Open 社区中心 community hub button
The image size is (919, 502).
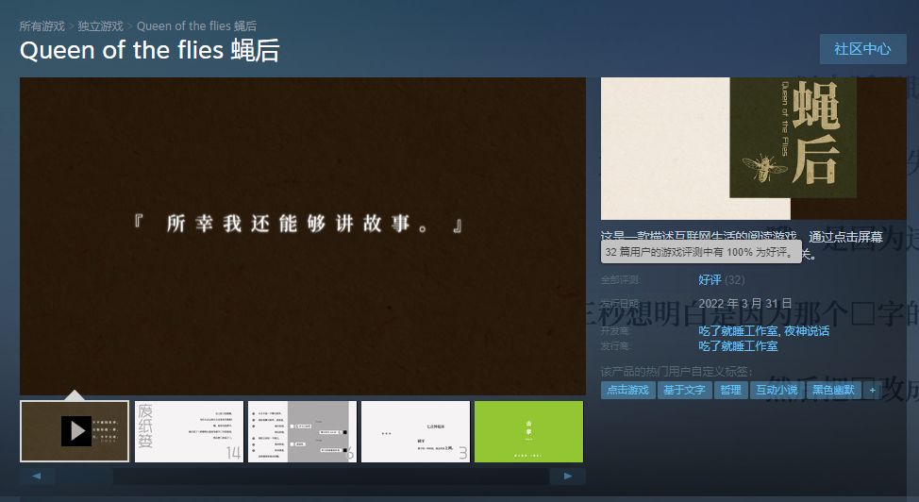click(x=862, y=49)
